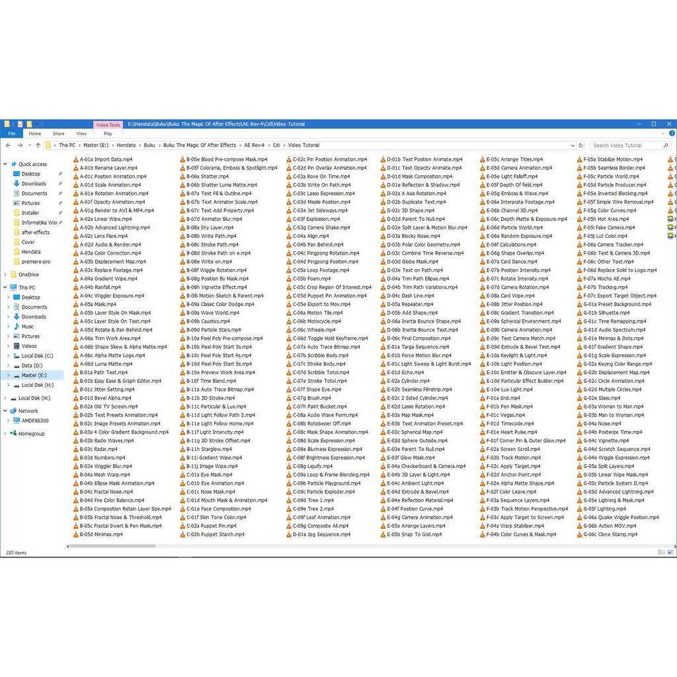Expand the OneDrive tree node
This screenshot has height=677, width=677.
(5, 274)
